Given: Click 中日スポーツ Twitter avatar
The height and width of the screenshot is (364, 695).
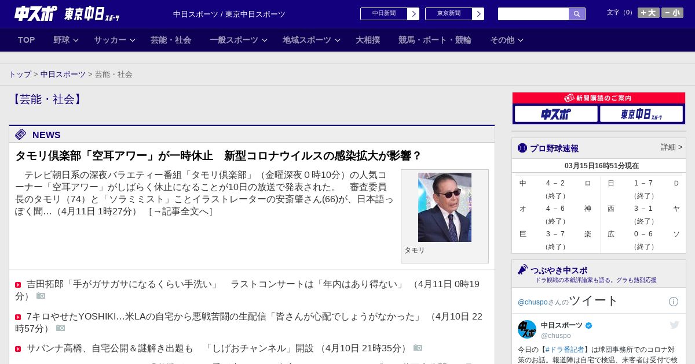Looking at the screenshot, I should [527, 329].
